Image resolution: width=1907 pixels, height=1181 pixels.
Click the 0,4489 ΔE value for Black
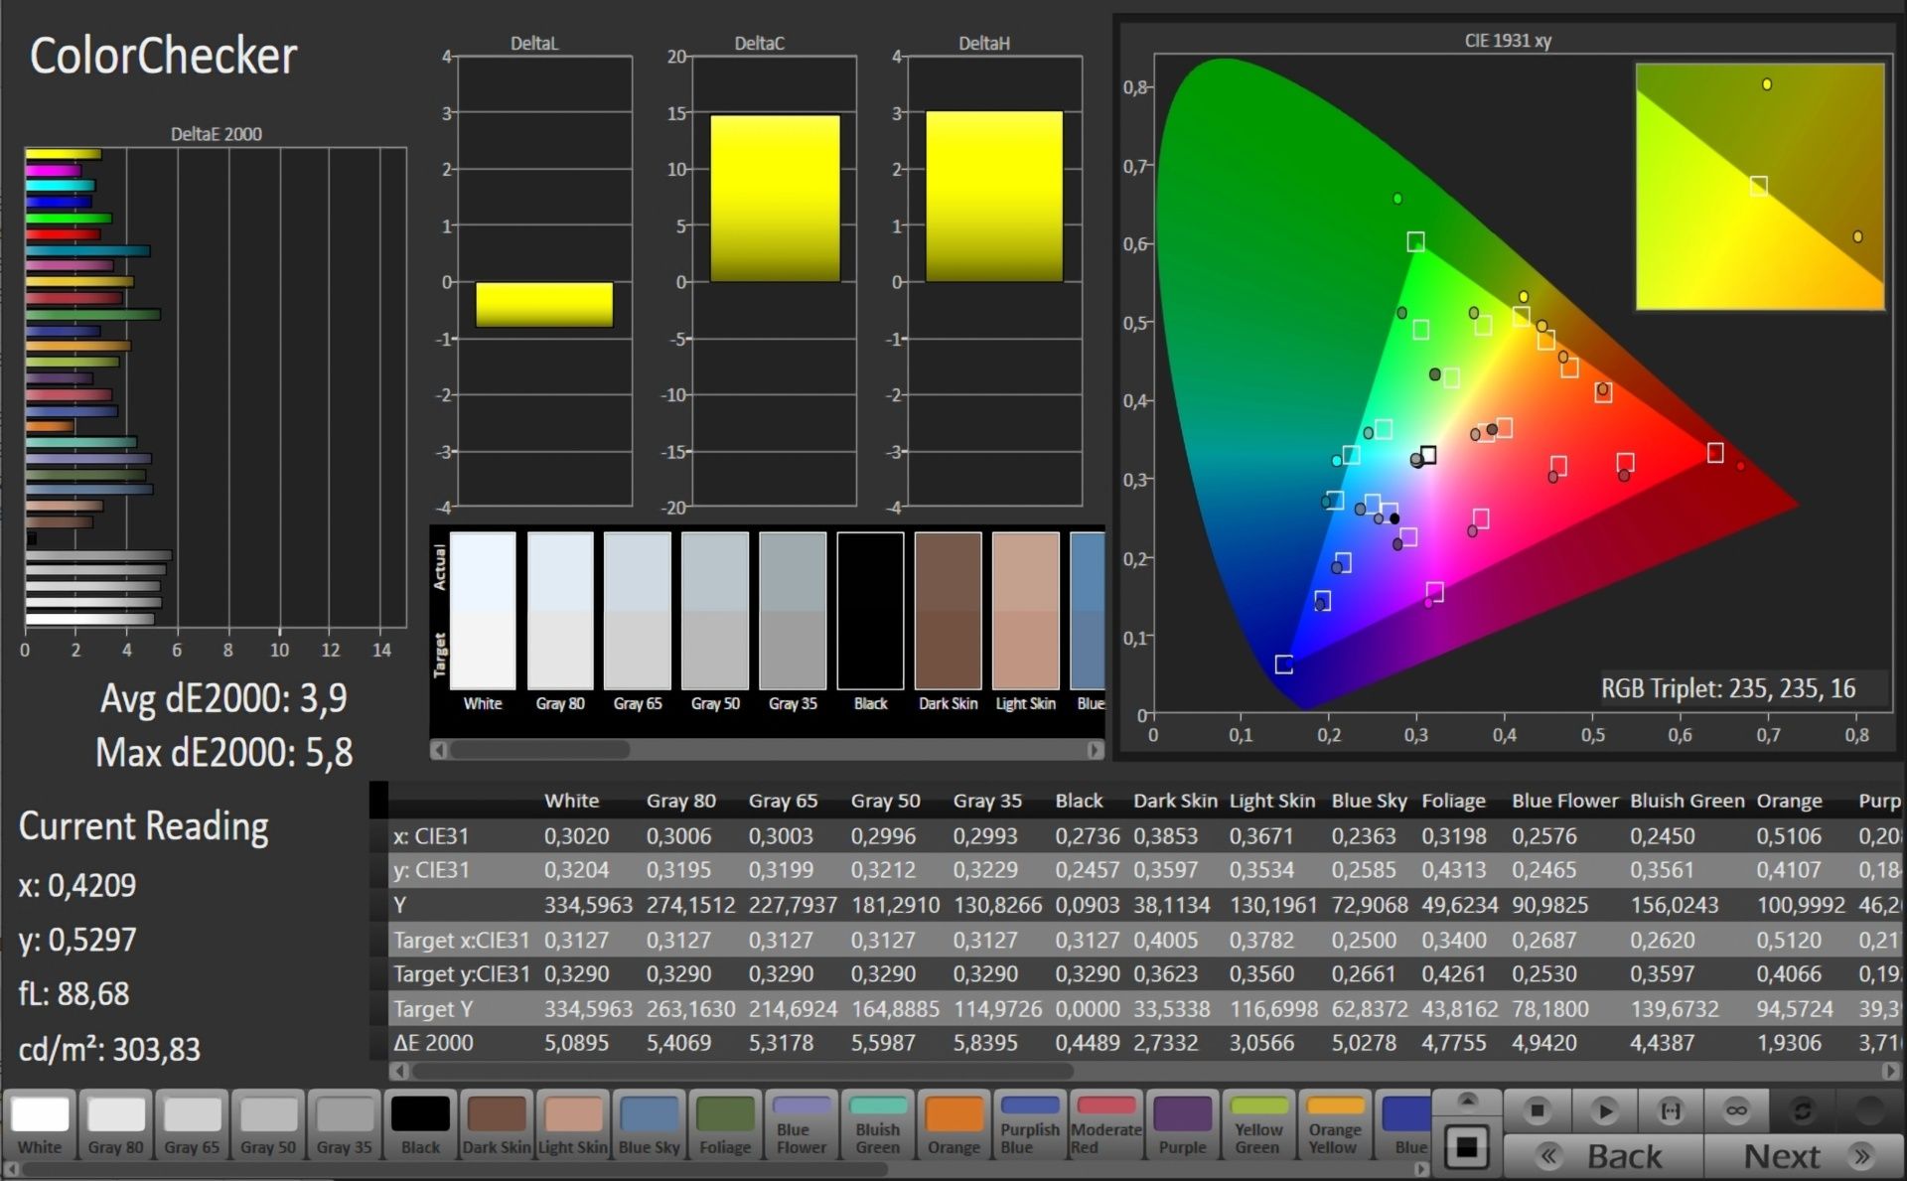[1087, 1043]
